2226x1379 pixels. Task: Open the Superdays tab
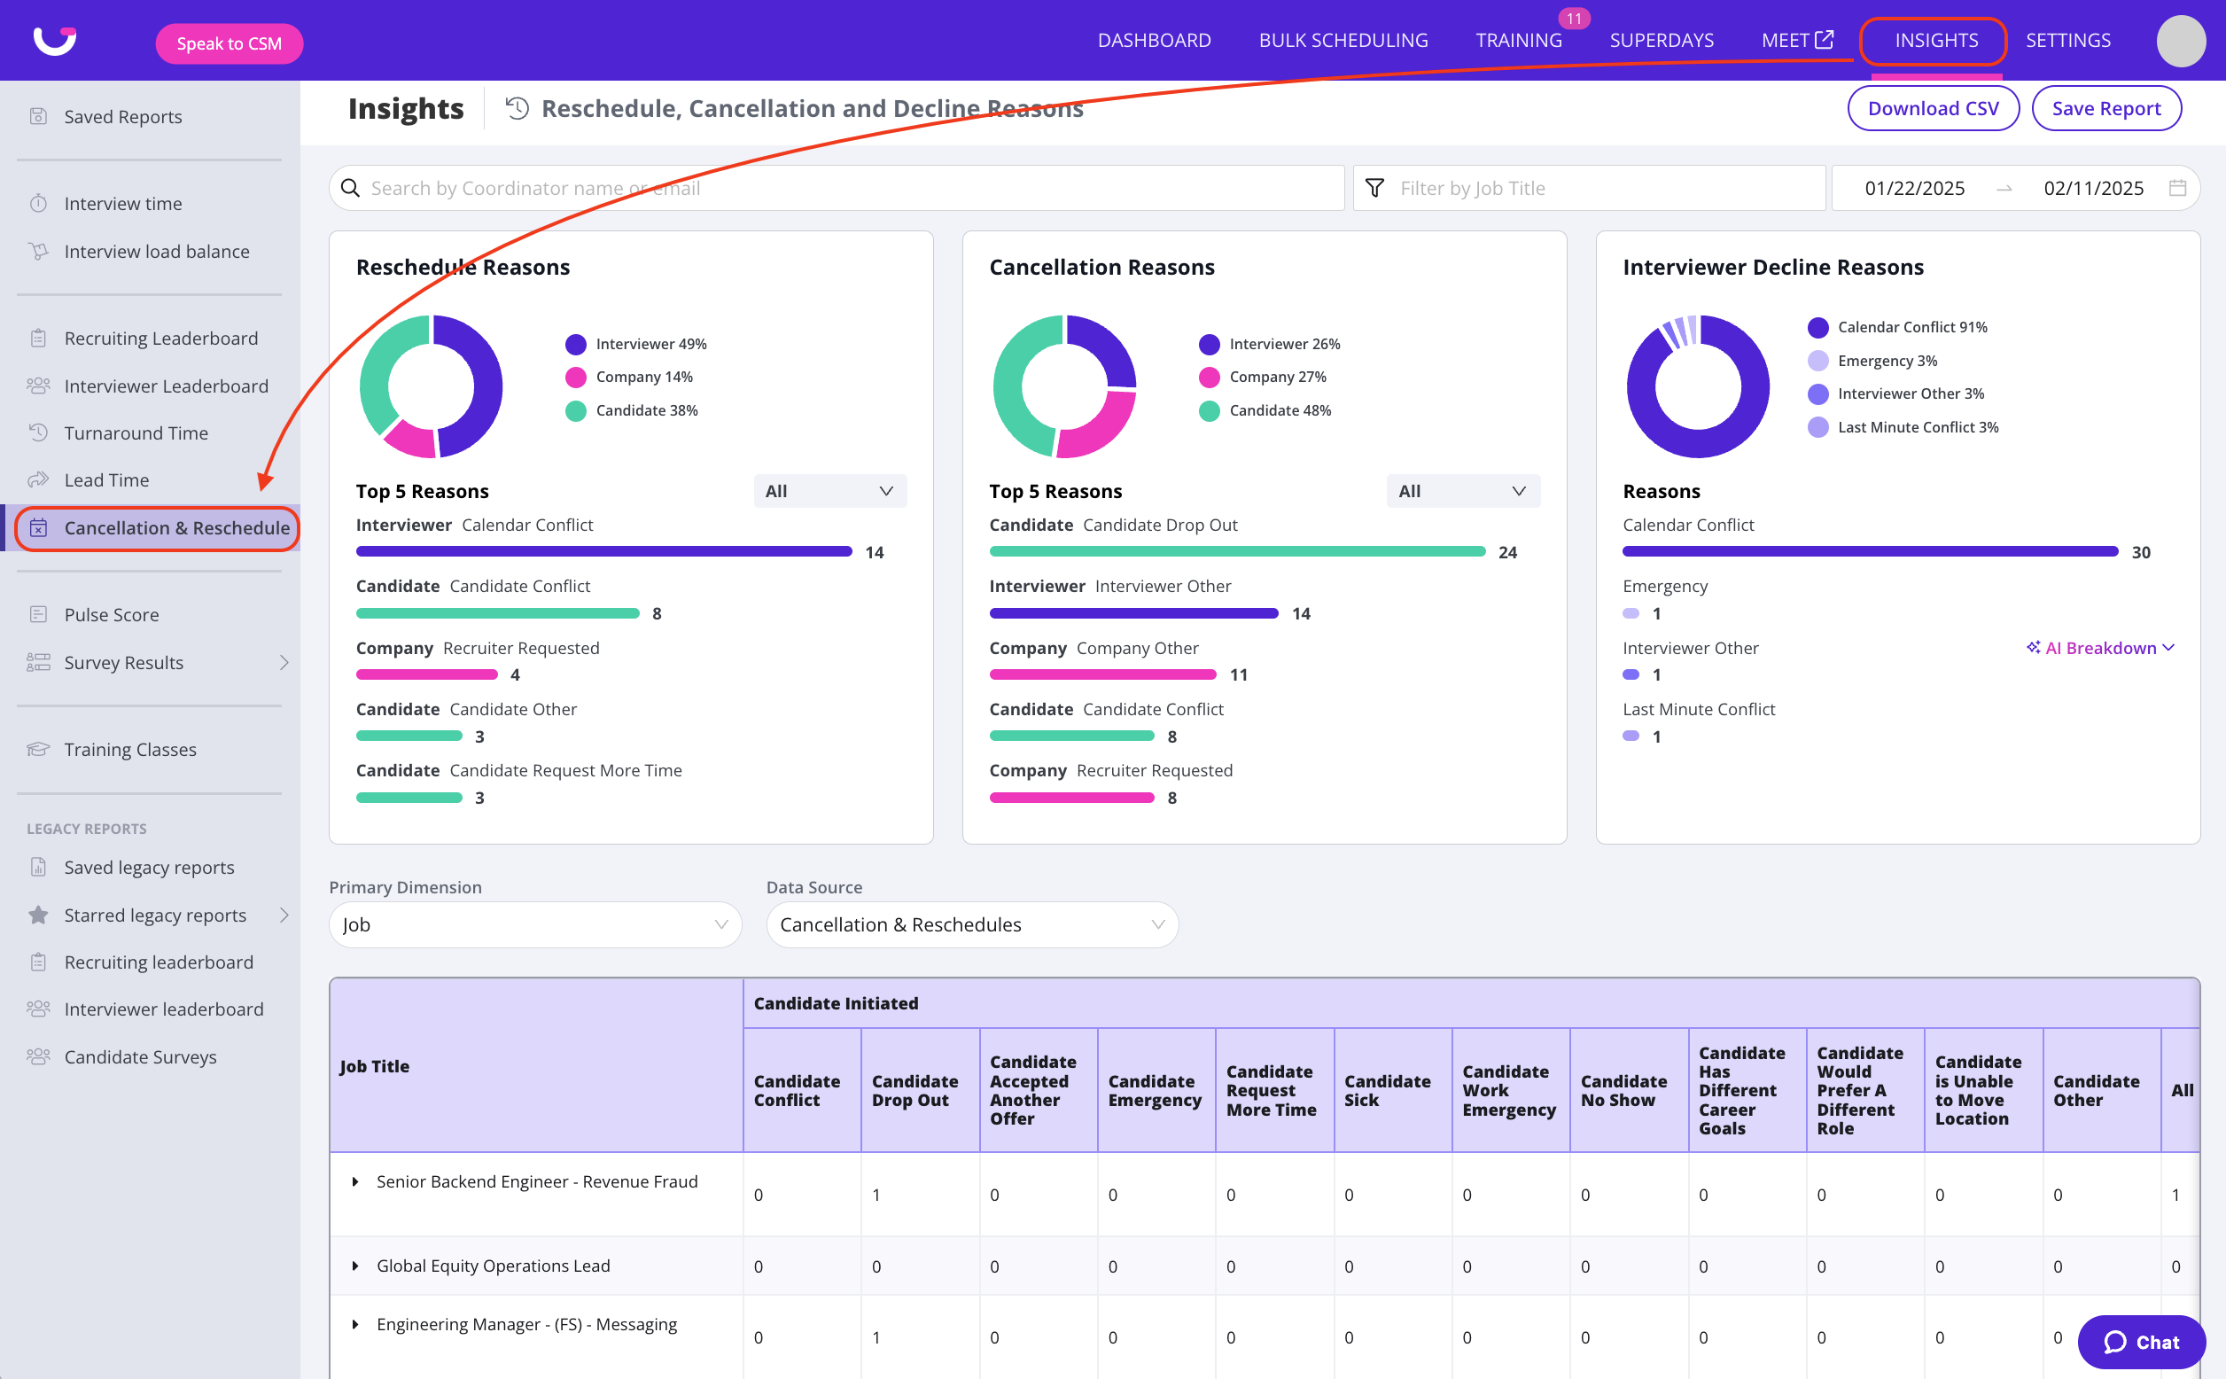click(x=1661, y=40)
